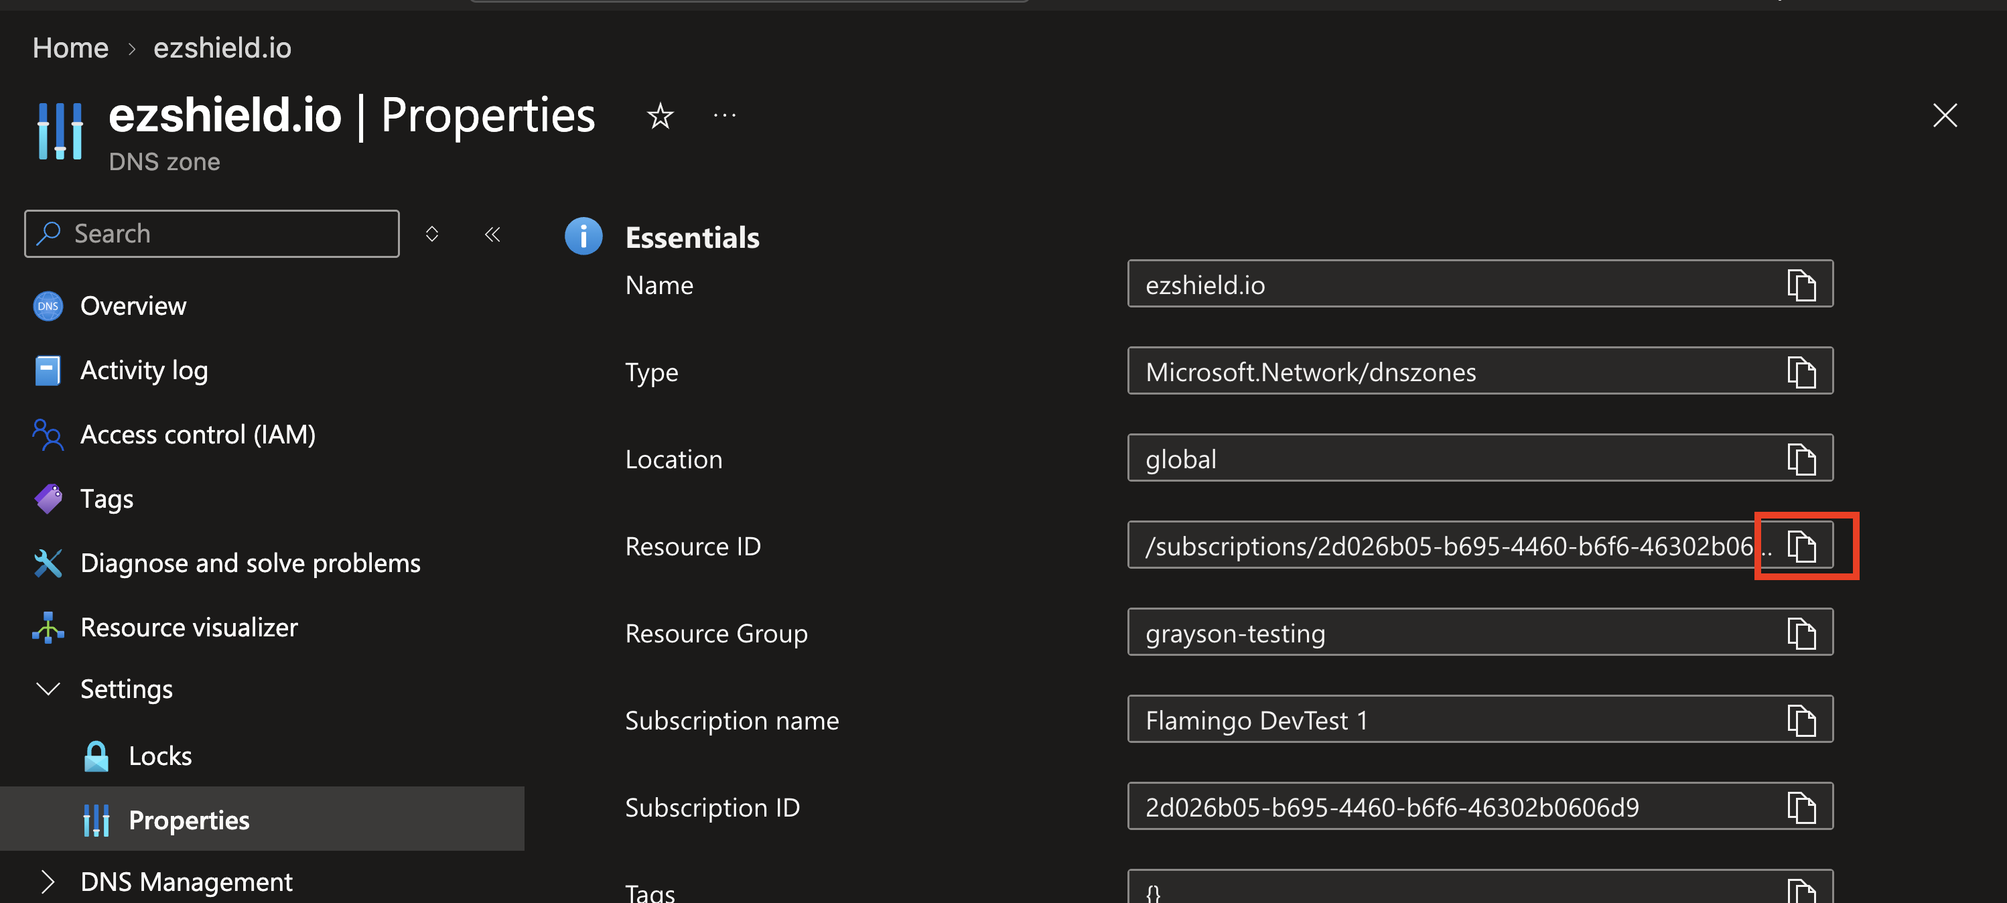The width and height of the screenshot is (2007, 903).
Task: Open the more options ellipsis menu
Action: (x=725, y=116)
